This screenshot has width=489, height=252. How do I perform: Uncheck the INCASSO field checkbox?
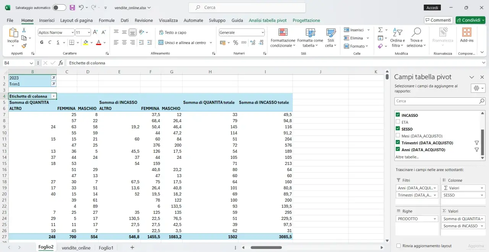(x=398, y=115)
